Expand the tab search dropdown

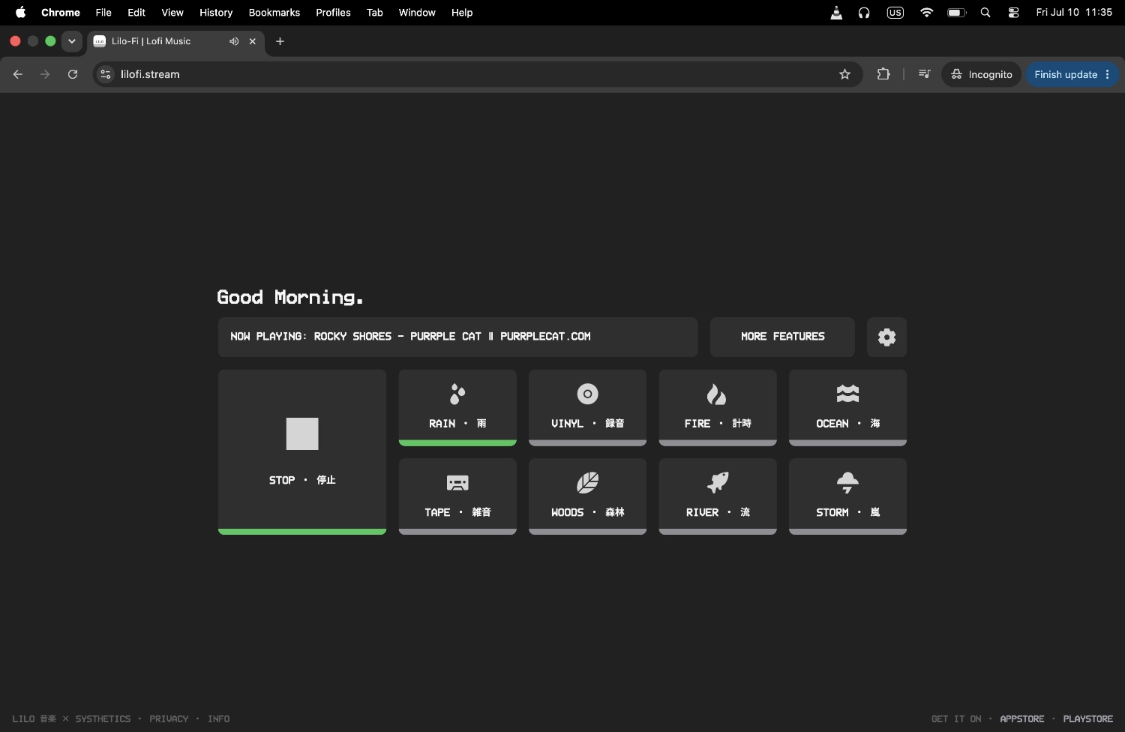72,41
